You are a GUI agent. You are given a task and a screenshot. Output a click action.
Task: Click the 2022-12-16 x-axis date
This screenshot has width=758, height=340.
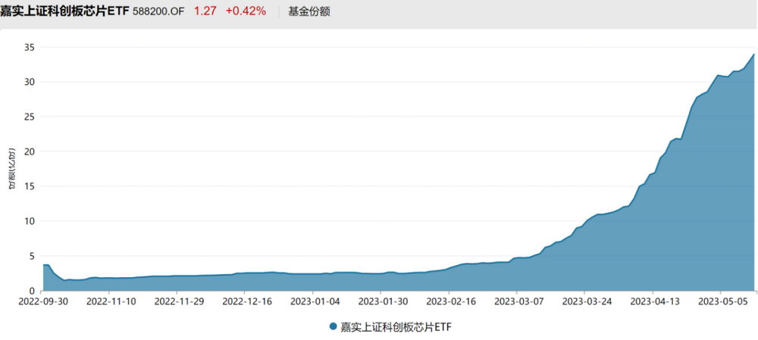[246, 301]
